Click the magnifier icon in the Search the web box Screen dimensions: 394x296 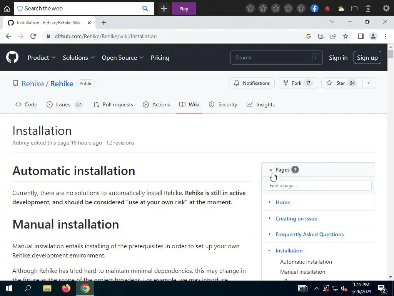[x=145, y=8]
